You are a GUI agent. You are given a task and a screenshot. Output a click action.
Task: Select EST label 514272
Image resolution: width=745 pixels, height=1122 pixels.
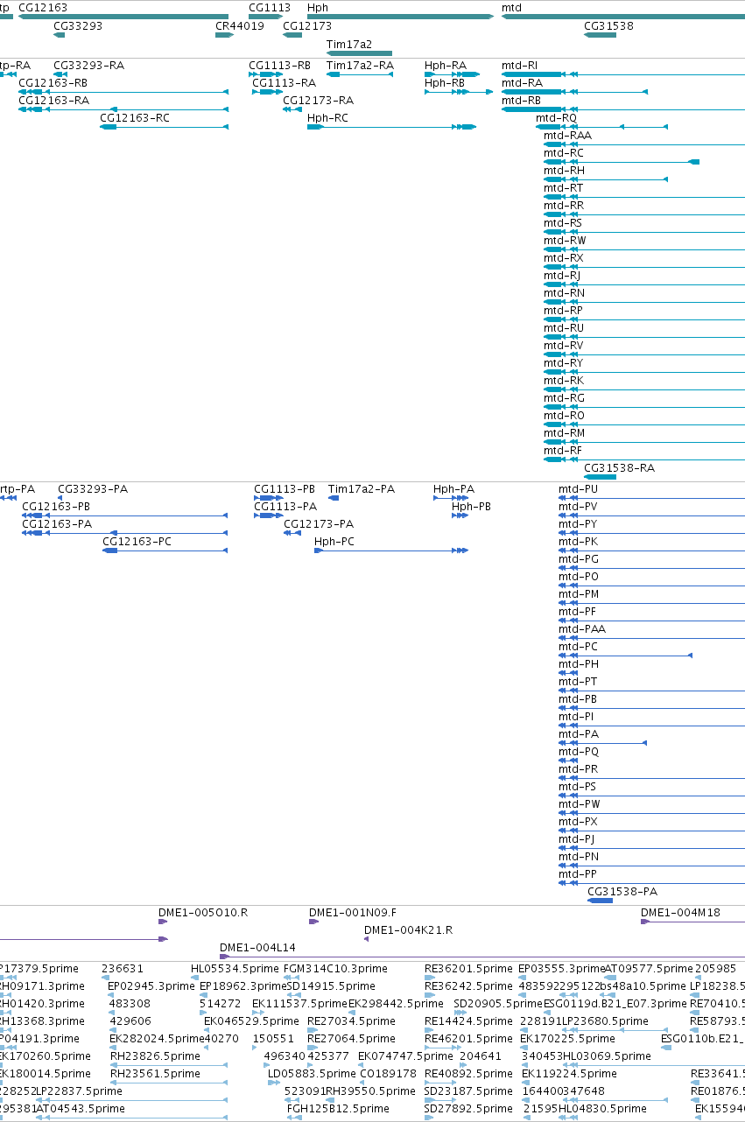(220, 1004)
